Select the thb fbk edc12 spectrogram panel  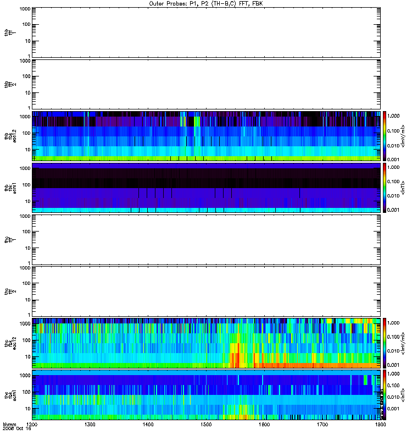coord(207,136)
